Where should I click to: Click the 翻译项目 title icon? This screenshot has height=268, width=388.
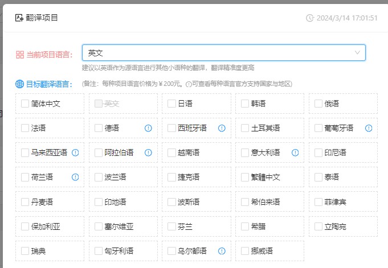pos(19,18)
